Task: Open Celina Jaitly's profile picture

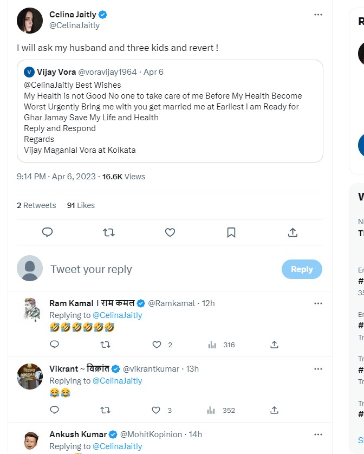Action: (x=30, y=21)
